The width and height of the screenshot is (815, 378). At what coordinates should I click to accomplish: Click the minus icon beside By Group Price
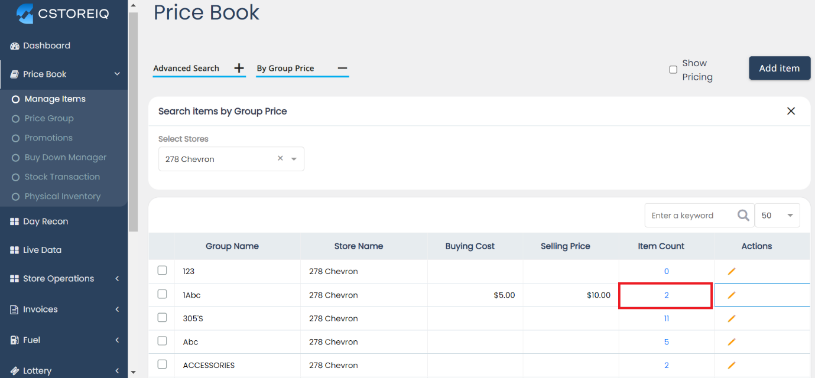[x=342, y=69]
